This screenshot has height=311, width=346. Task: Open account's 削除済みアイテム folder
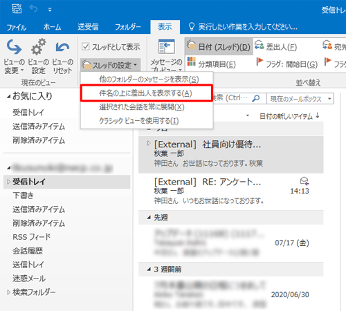(39, 223)
